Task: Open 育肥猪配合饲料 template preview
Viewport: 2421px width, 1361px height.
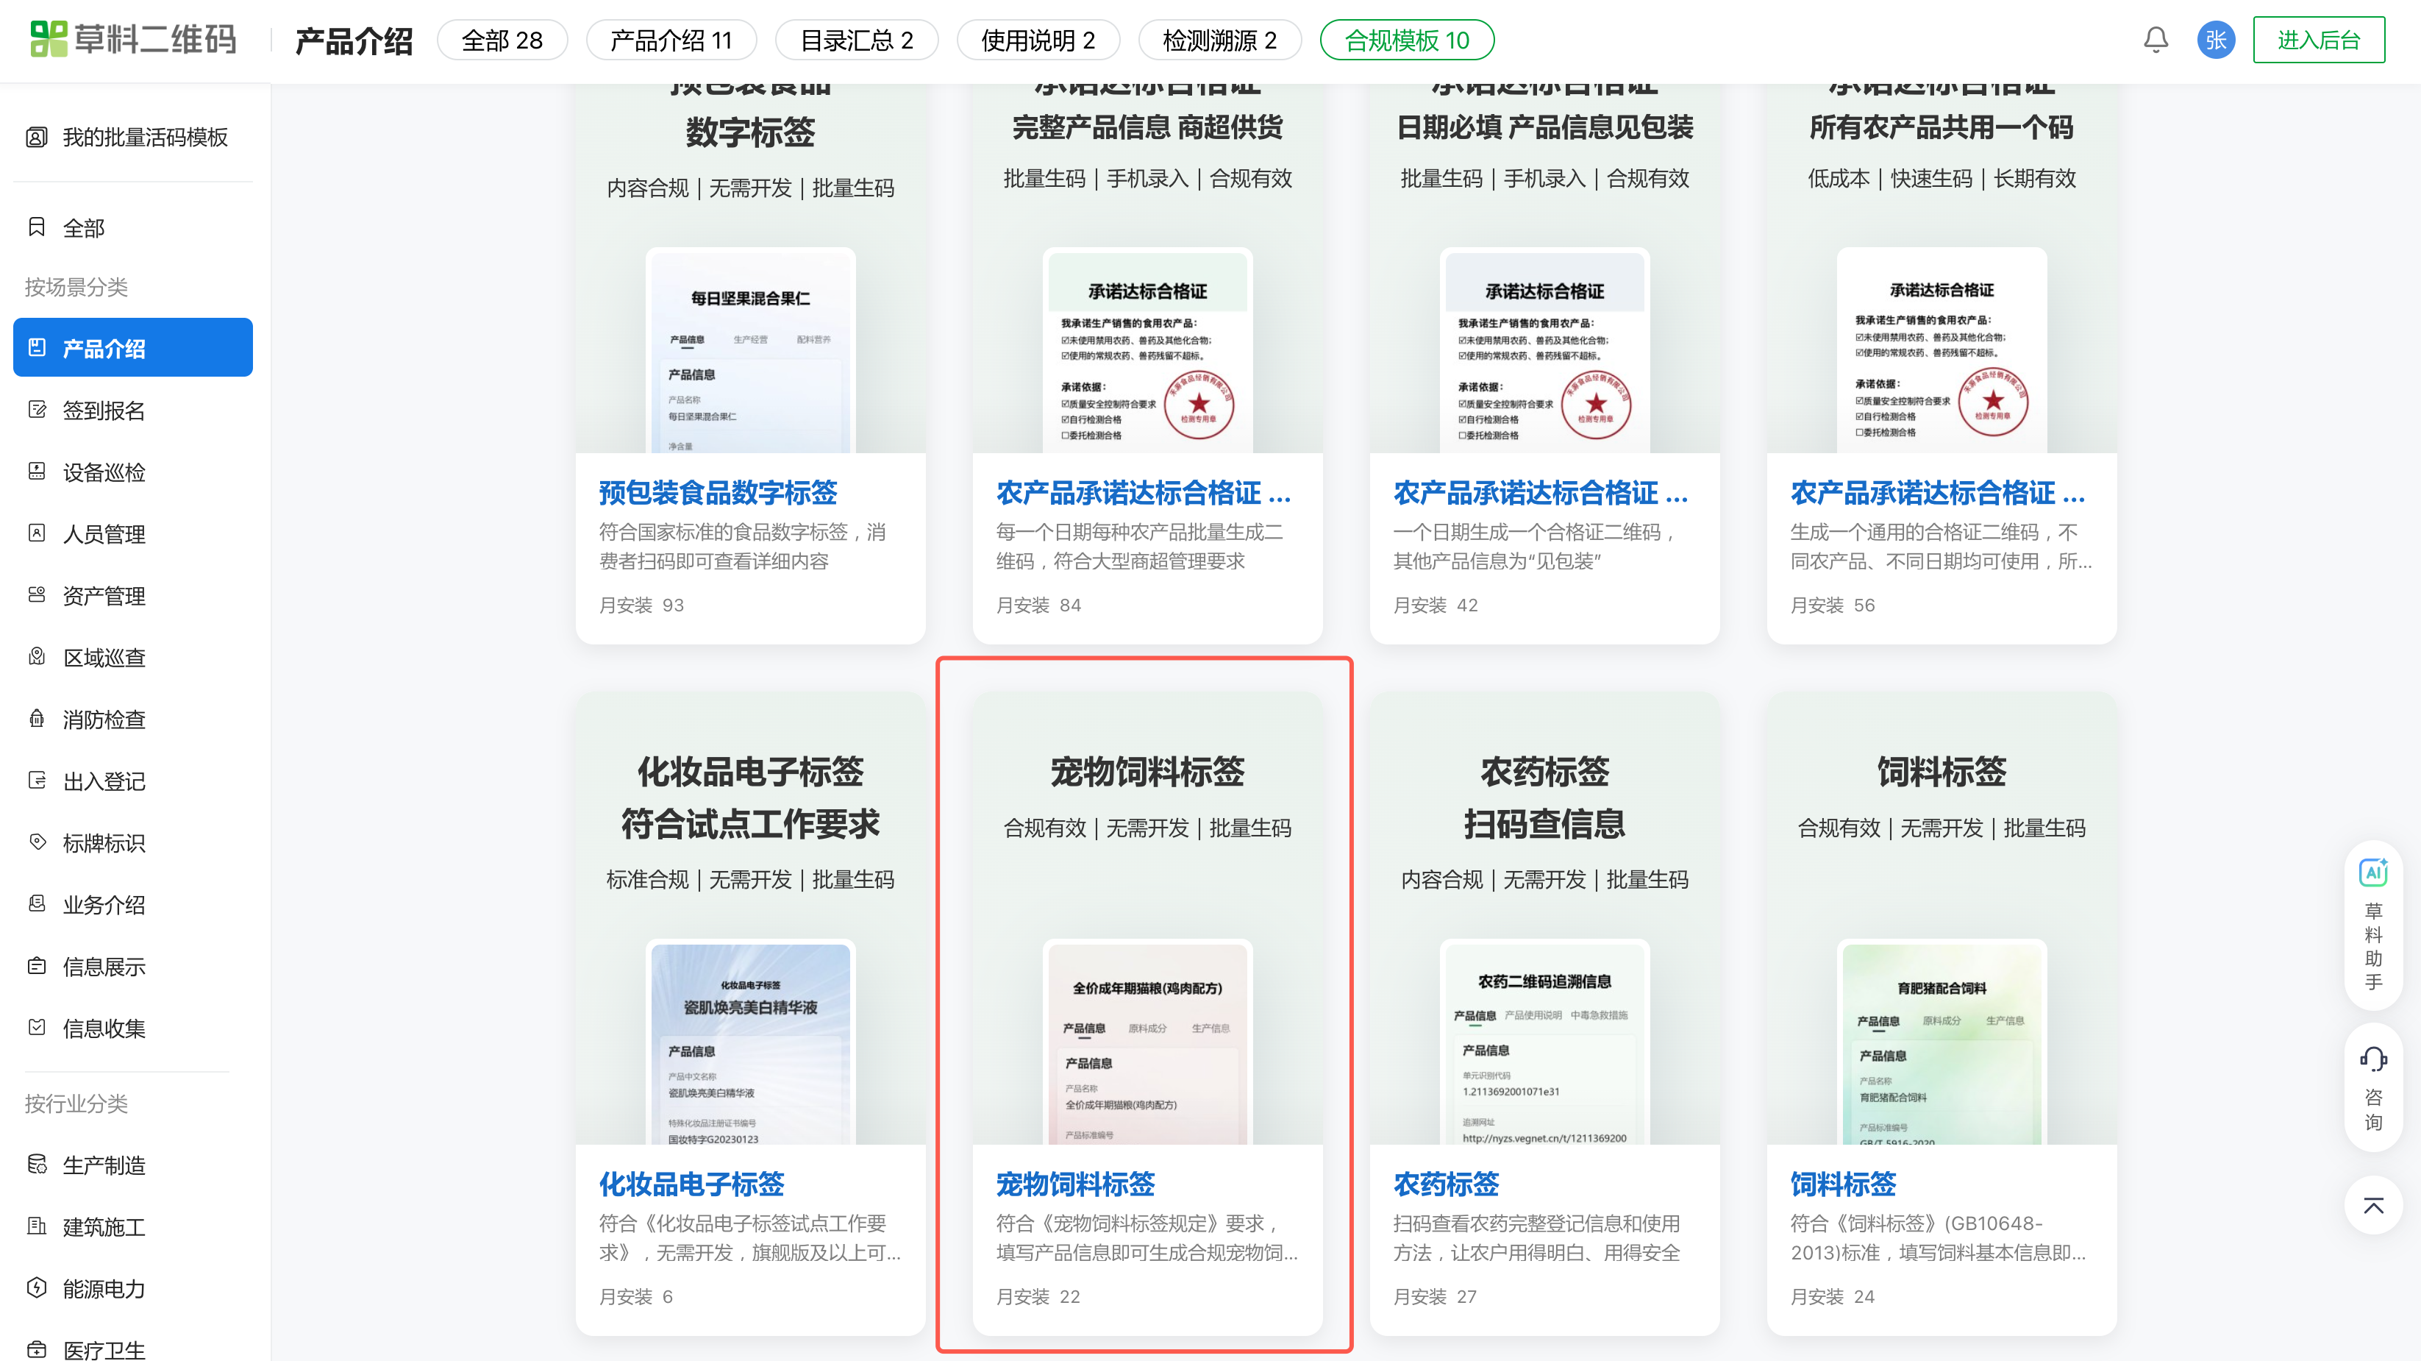Action: point(1942,1042)
